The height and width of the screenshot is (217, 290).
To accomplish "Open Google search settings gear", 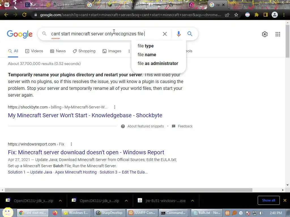I will click(265, 34).
